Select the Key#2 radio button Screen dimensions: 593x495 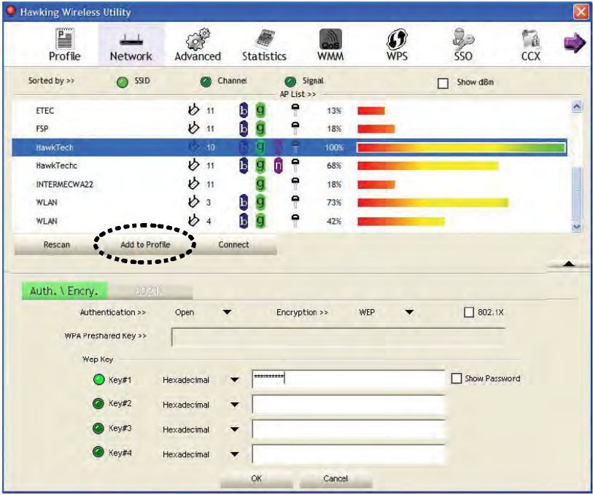pos(98,404)
